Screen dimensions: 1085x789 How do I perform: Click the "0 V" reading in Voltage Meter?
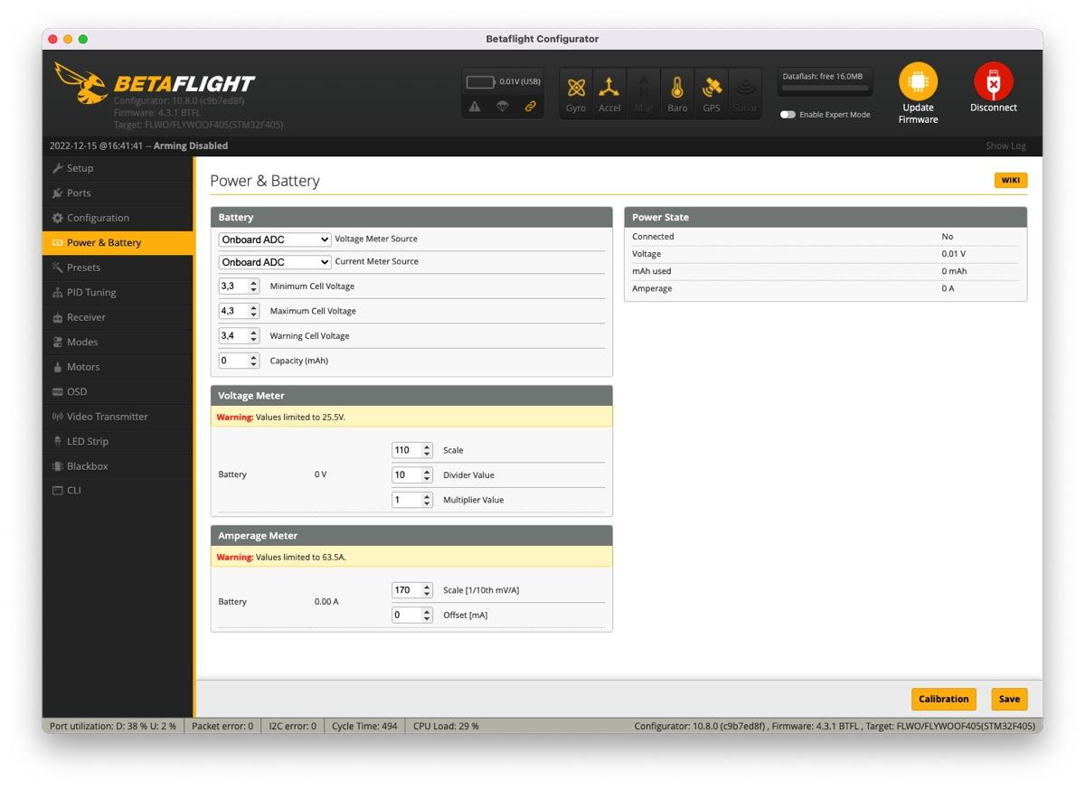(320, 474)
